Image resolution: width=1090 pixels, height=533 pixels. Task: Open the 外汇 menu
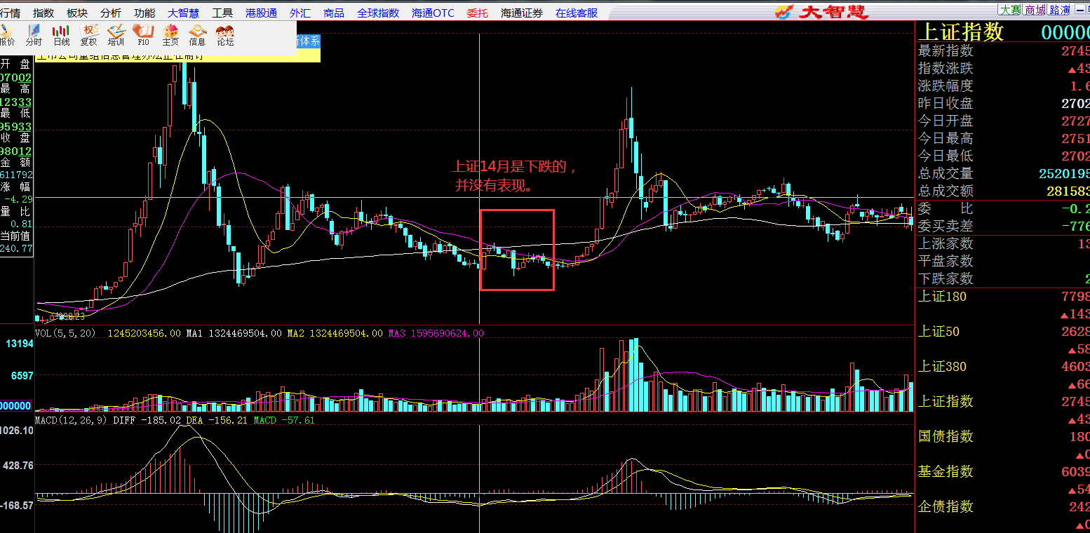point(300,13)
